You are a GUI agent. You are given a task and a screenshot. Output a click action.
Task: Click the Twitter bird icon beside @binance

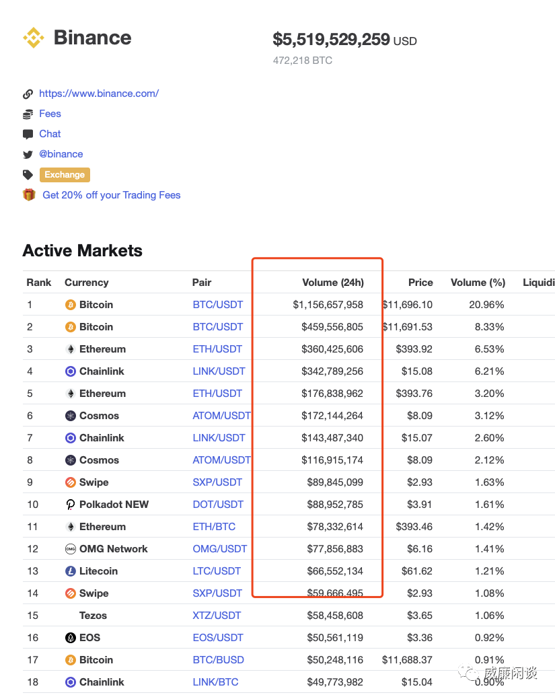click(28, 155)
